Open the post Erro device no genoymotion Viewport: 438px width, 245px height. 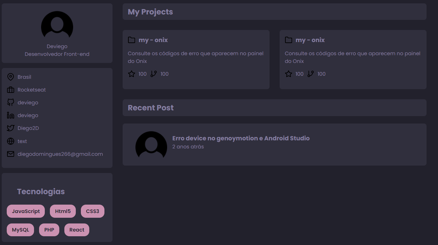pos(241,138)
